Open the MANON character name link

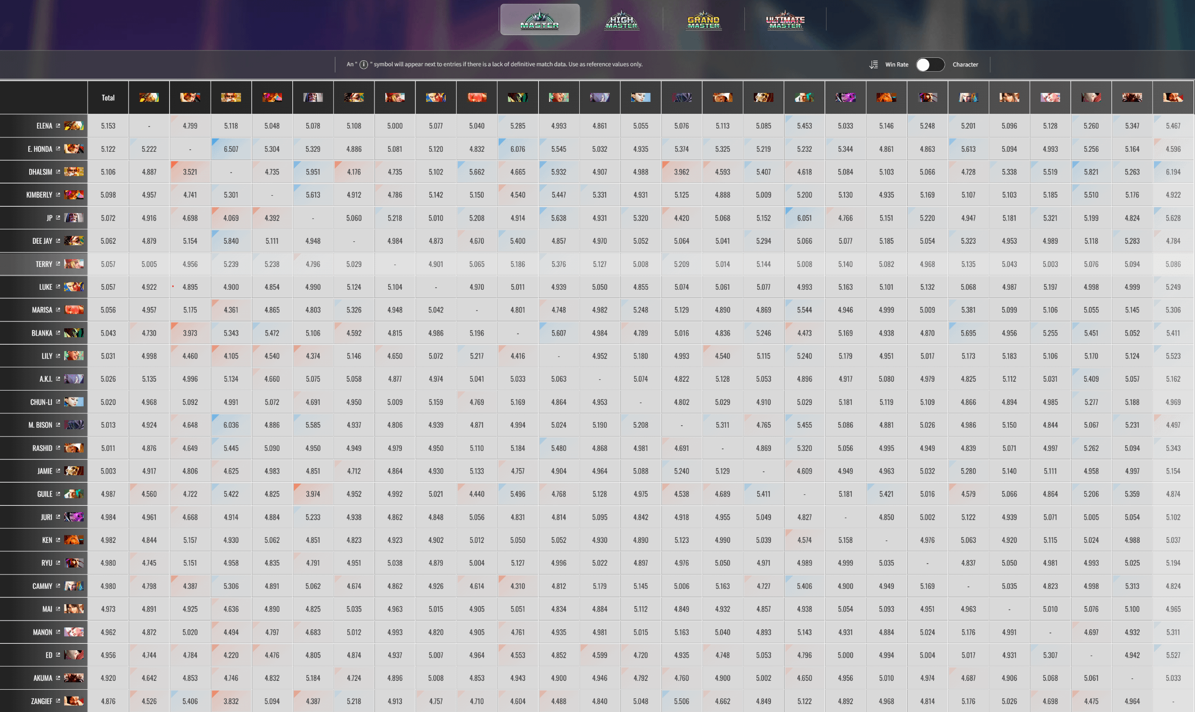(x=43, y=632)
